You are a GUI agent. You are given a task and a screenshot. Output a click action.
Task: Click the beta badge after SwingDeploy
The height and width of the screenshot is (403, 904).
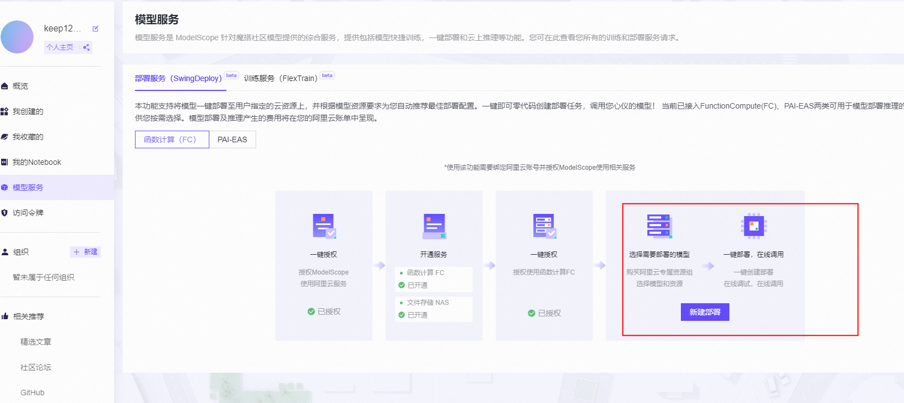(231, 76)
